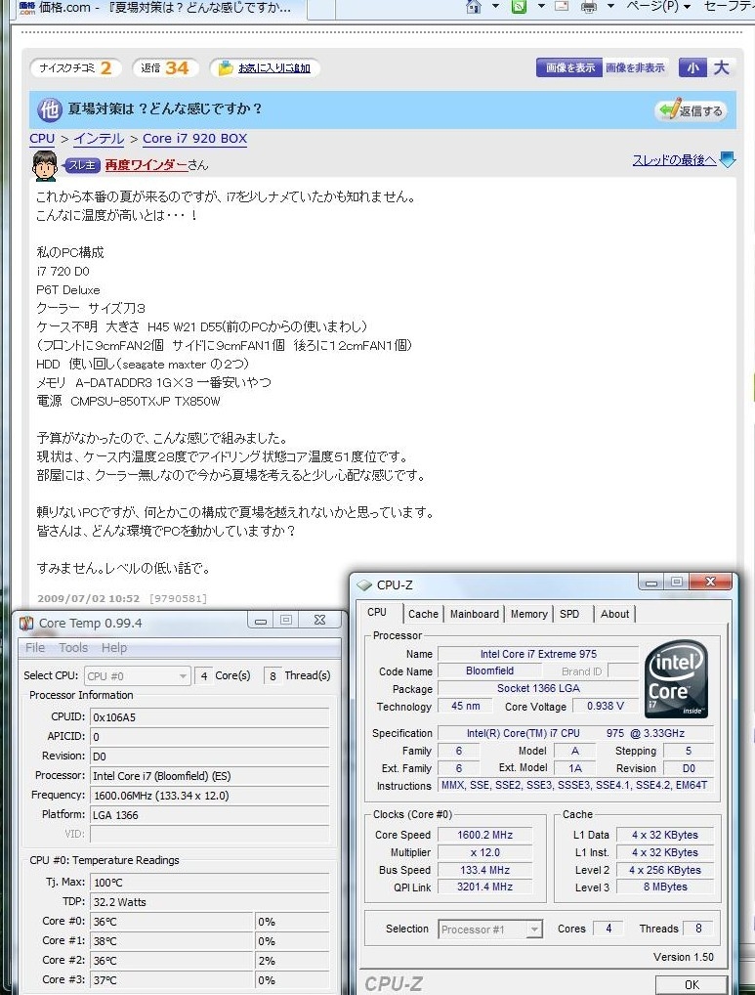Screen dimensions: 755x995
Task: Click Core #1 temperature 38°C
Action: [172, 941]
